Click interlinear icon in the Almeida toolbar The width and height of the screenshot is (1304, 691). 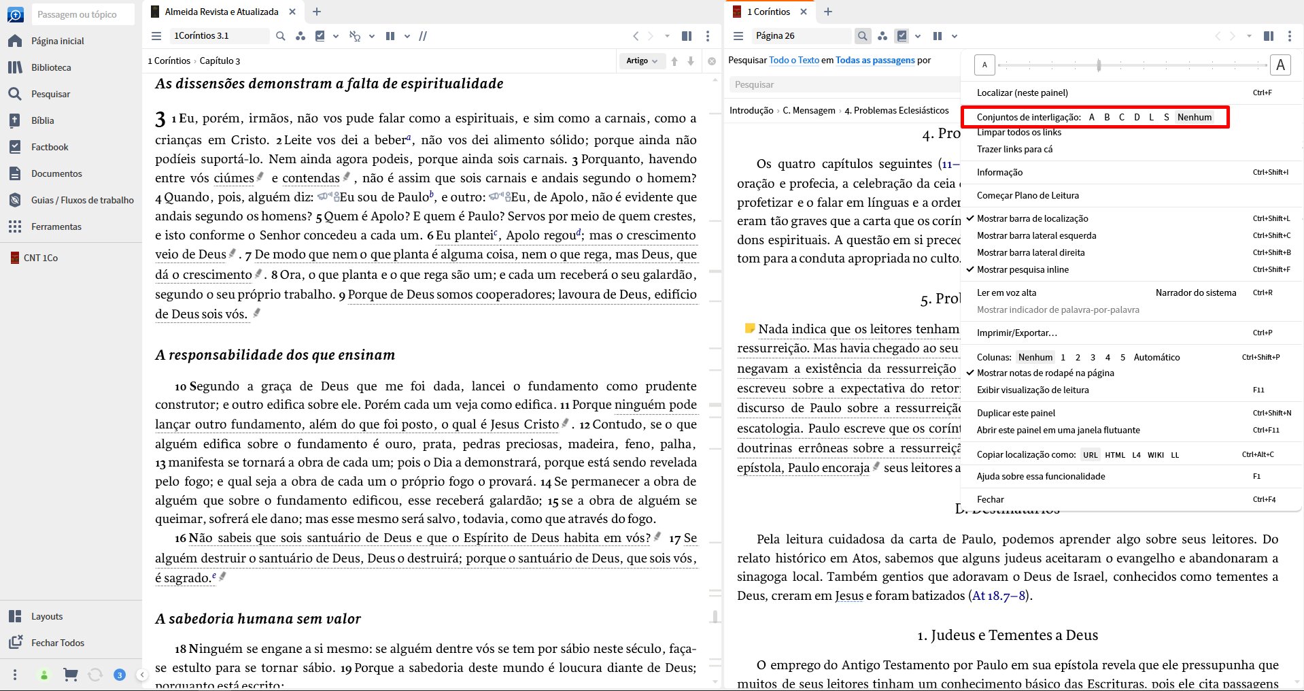tap(354, 36)
